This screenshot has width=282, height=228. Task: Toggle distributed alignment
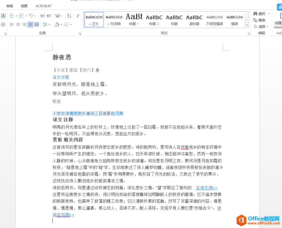37,24
